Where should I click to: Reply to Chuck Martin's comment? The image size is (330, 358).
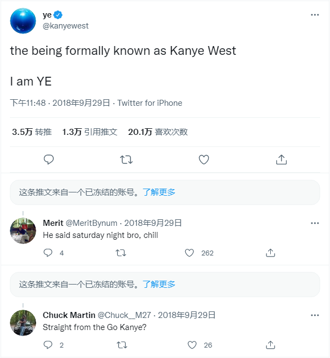click(48, 345)
